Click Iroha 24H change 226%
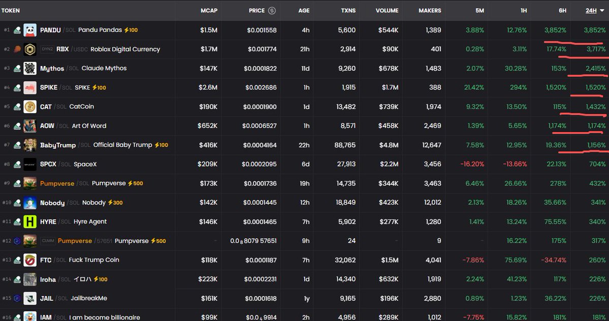The image size is (609, 321). 597,279
